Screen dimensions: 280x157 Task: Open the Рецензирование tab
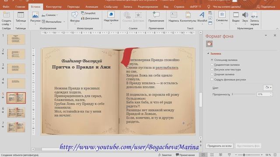tap(148, 7)
